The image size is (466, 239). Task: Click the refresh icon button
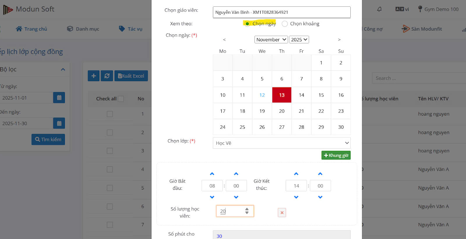click(x=107, y=76)
